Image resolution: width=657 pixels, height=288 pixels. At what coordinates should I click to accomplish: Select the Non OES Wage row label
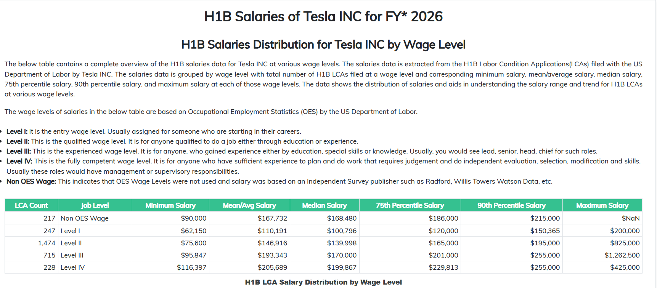click(85, 218)
